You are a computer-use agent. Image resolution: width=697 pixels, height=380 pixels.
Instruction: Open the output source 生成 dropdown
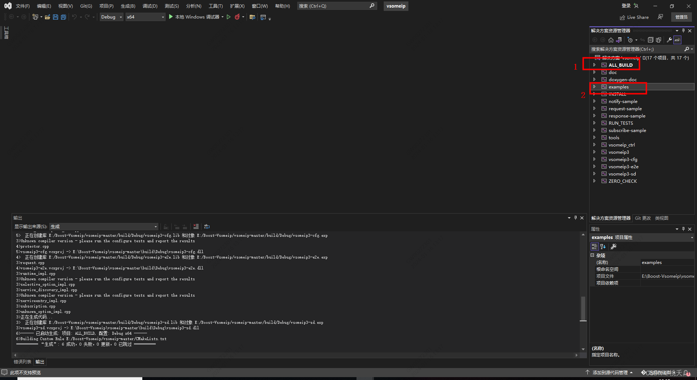tap(104, 227)
